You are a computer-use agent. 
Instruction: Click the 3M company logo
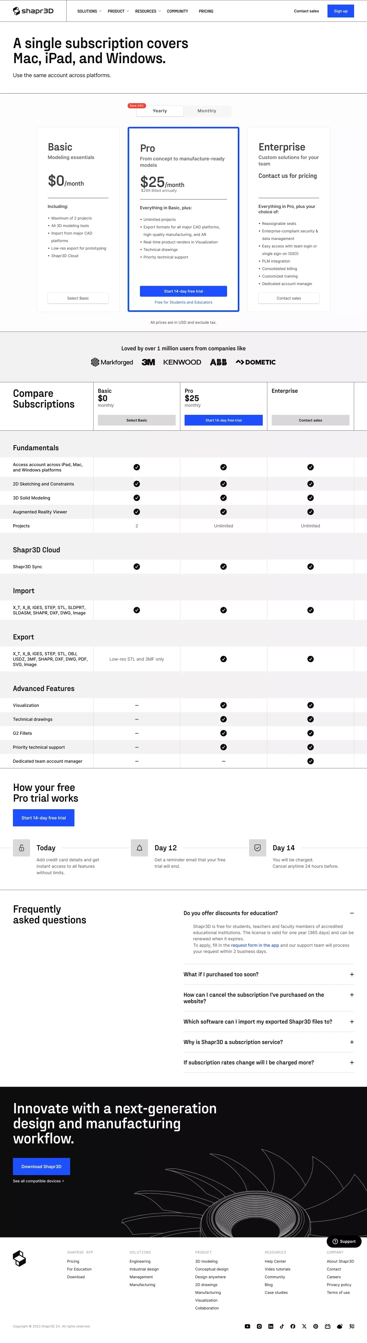pos(148,362)
